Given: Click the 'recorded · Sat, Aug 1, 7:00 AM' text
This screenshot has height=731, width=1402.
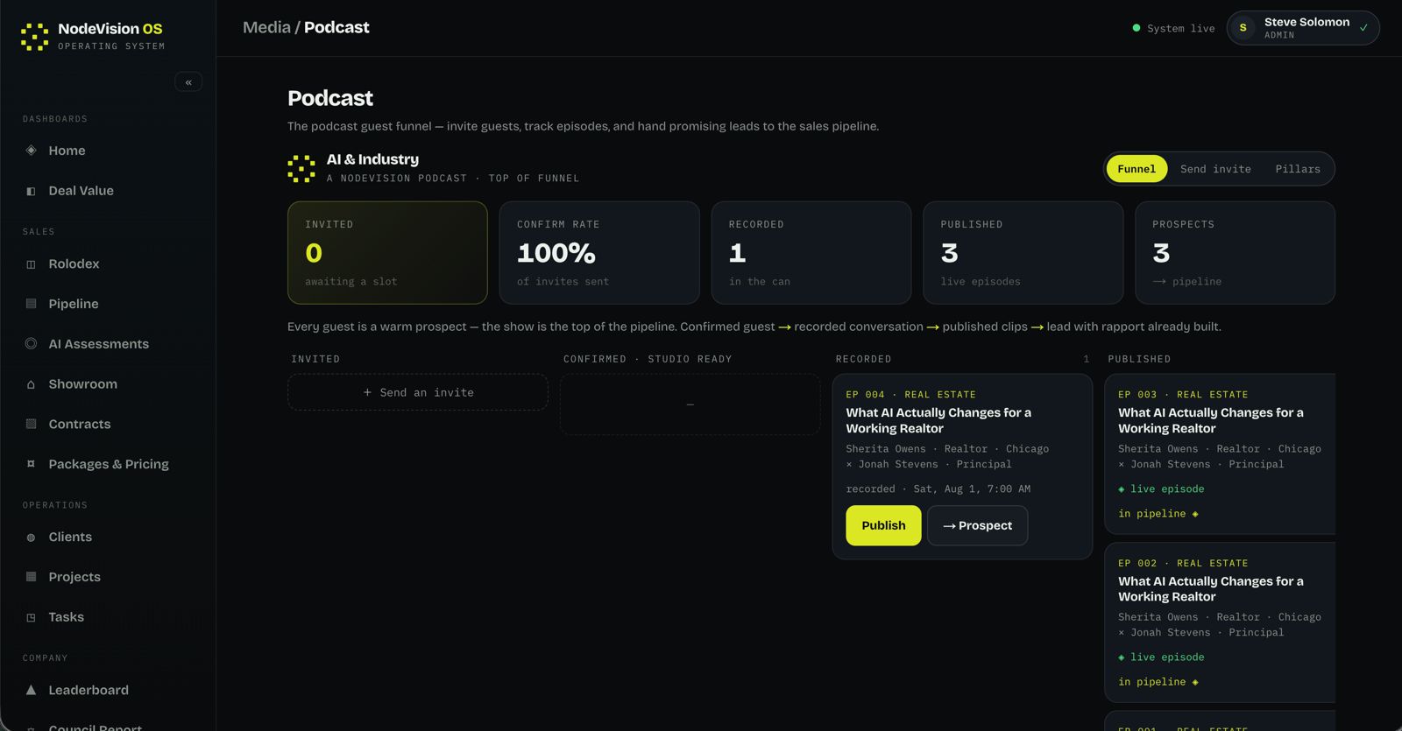Looking at the screenshot, I should (938, 489).
